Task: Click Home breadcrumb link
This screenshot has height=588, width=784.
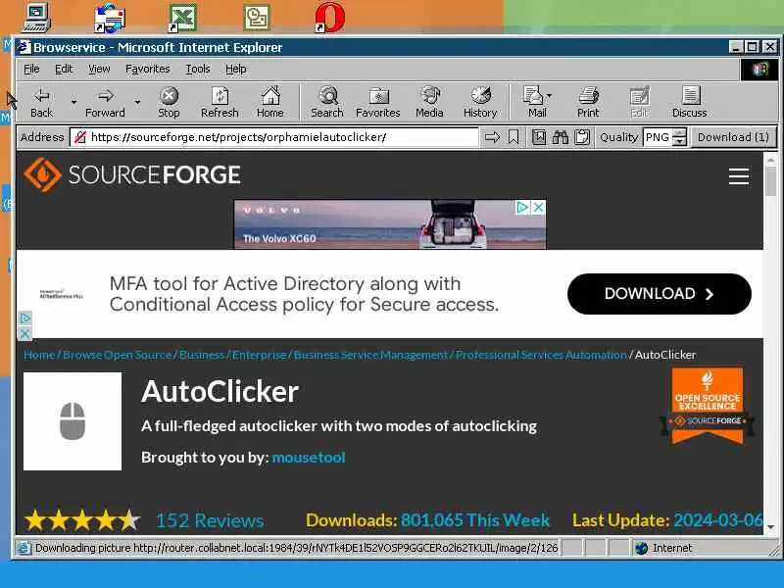Action: [38, 355]
